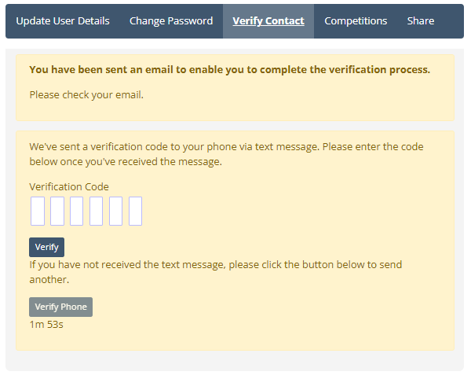The width and height of the screenshot is (471, 379).
Task: Select the sixth verification code digit box
Action: 136,212
